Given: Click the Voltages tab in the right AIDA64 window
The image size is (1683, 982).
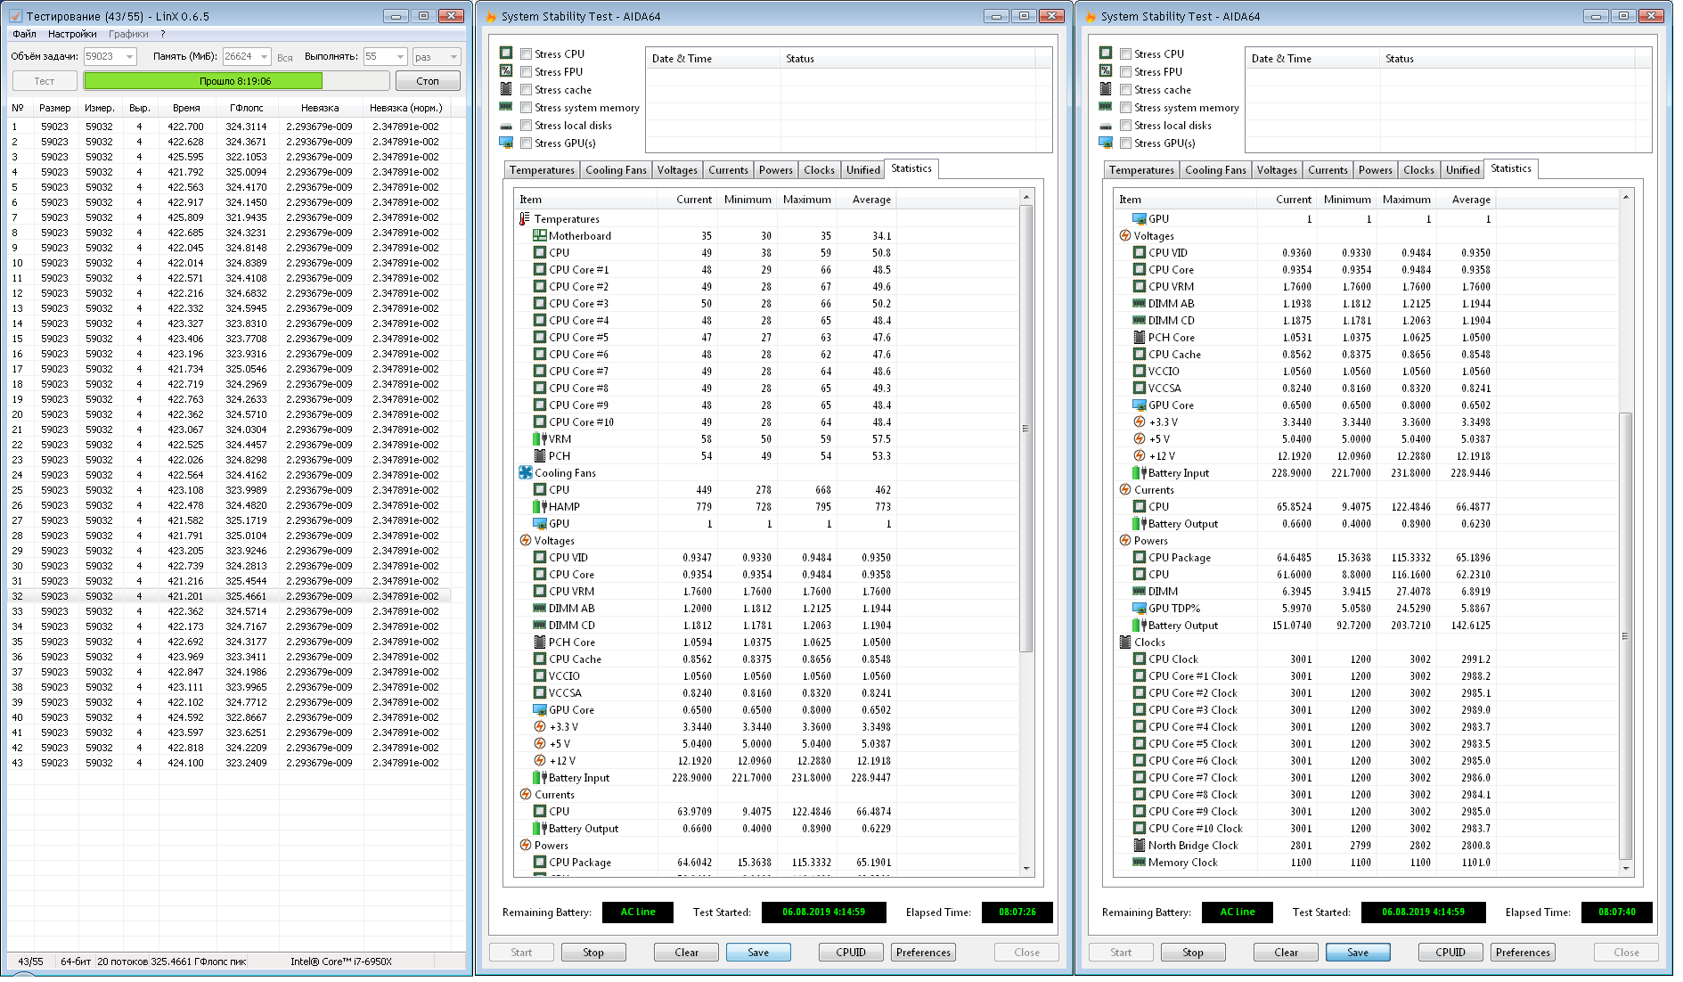Looking at the screenshot, I should [1277, 170].
